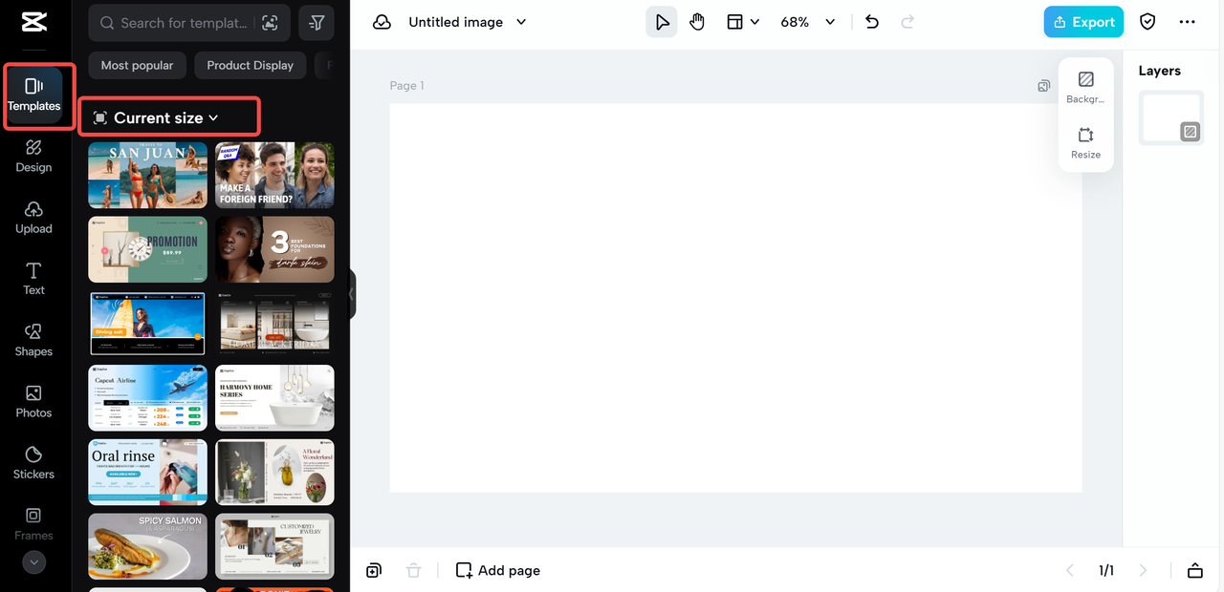1224x592 pixels.
Task: Click the blank white canvas
Action: click(x=735, y=298)
